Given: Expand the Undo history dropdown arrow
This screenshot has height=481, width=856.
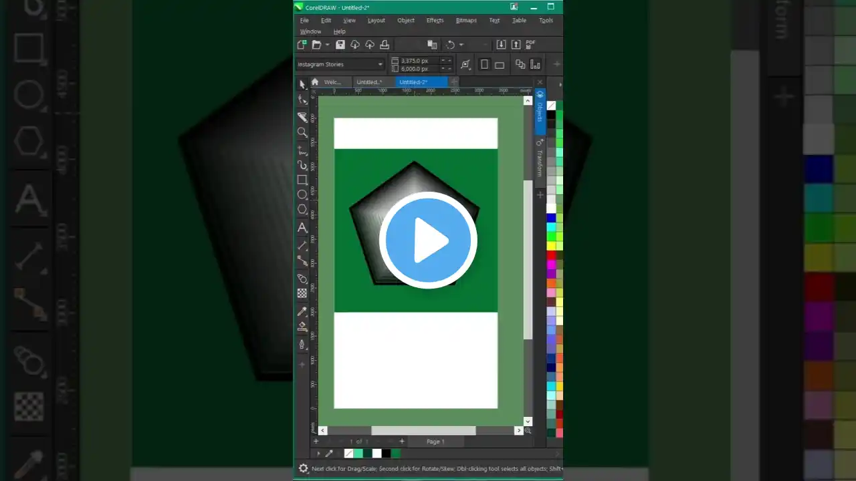Looking at the screenshot, I should 461,45.
